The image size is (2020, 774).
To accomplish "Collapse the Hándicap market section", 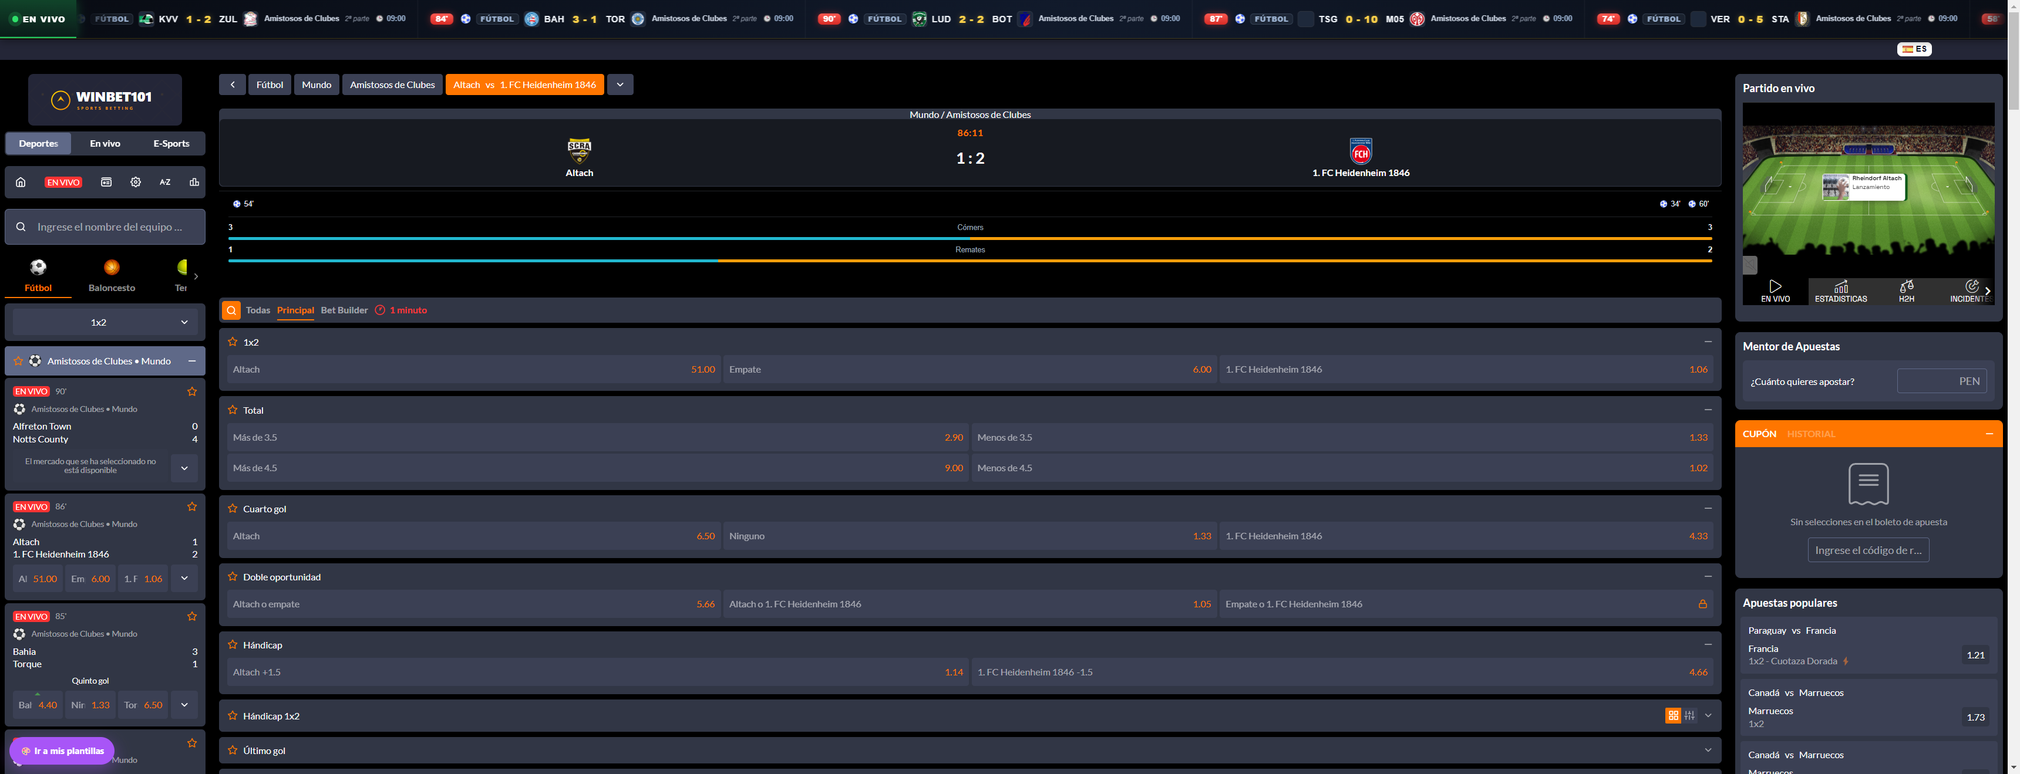I will point(1708,645).
